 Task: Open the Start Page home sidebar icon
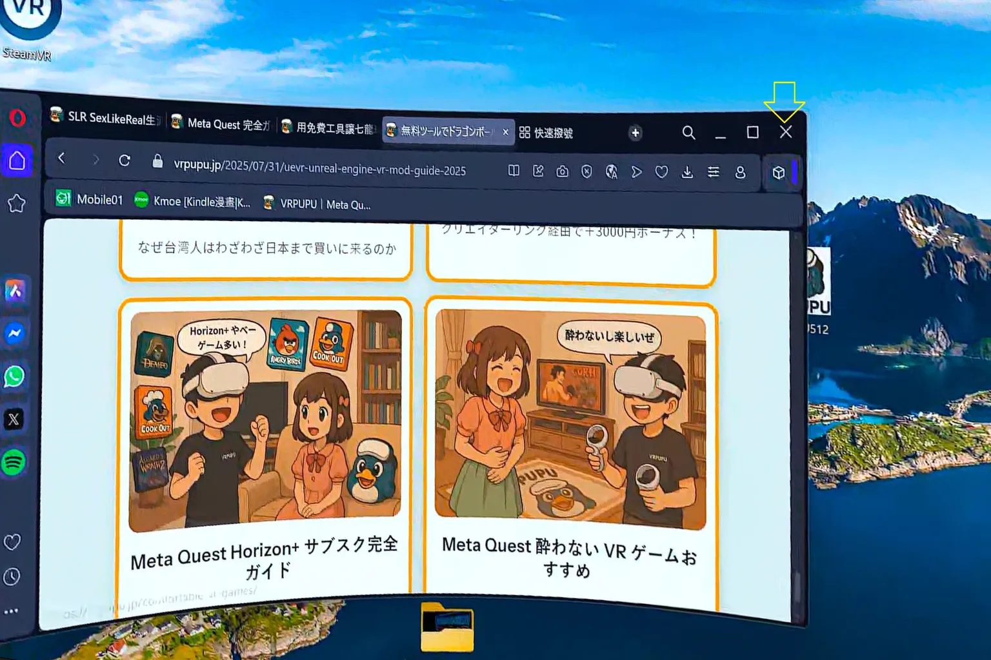pos(17,160)
